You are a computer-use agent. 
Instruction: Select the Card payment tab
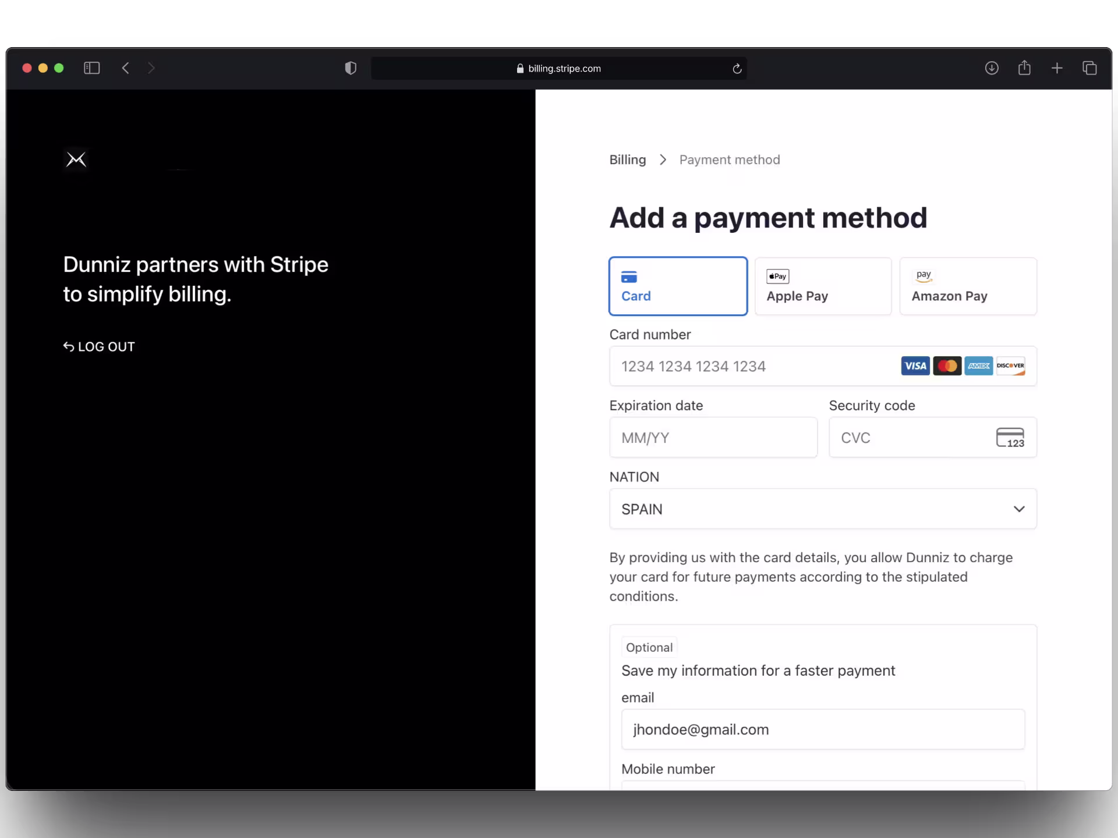click(x=678, y=286)
